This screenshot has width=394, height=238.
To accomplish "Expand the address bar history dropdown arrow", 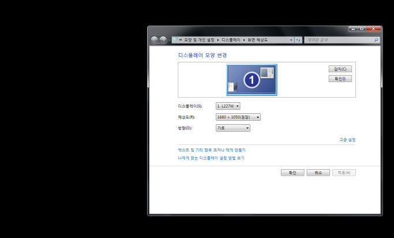I will pos(291,40).
